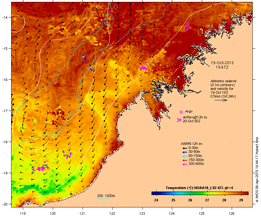The width and height of the screenshot is (261, 216).
Task: Click the longitude axis label '124'
Action: click(x=172, y=213)
